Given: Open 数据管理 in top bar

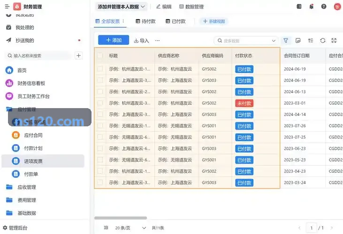Looking at the screenshot, I should [191, 7].
